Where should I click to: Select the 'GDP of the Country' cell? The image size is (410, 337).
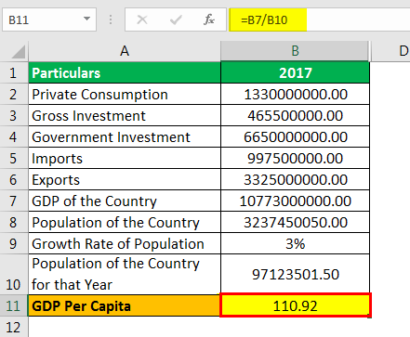tap(125, 201)
